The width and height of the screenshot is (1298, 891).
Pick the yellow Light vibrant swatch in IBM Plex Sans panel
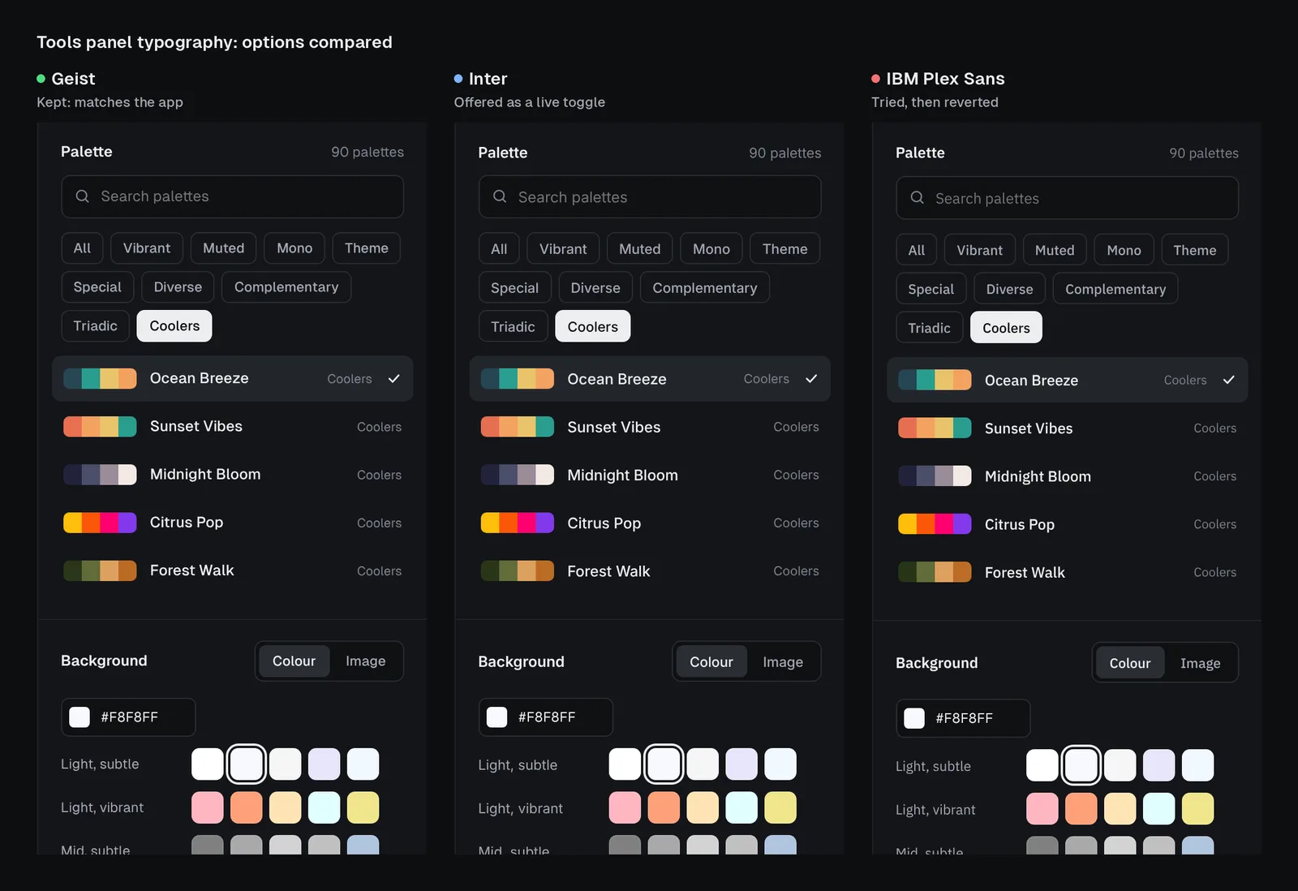[x=1197, y=809]
